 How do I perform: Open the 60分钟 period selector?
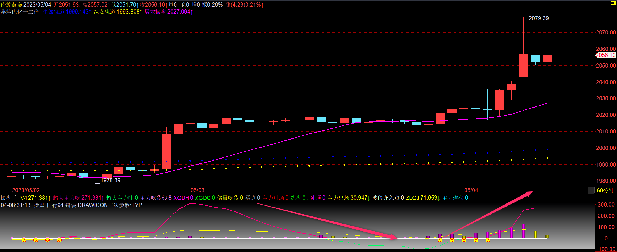605,191
